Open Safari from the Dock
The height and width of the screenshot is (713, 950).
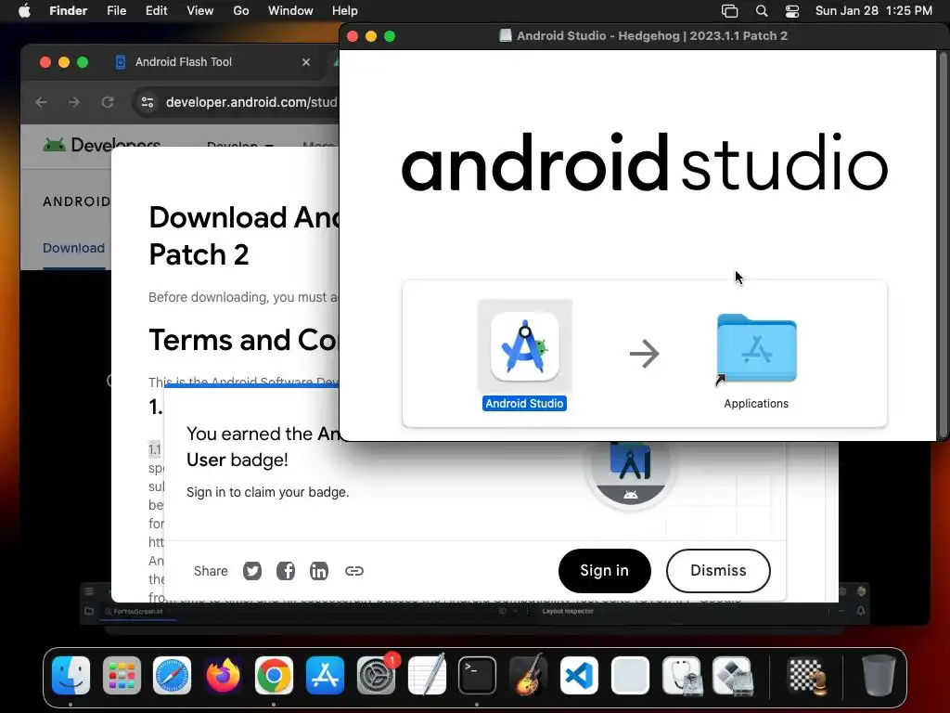pyautogui.click(x=172, y=676)
